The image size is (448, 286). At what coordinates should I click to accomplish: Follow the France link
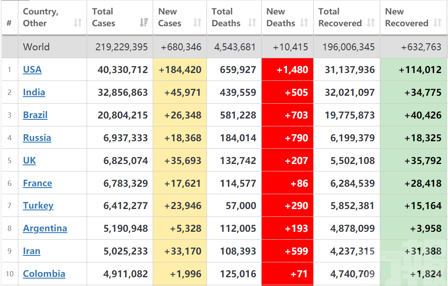point(38,183)
